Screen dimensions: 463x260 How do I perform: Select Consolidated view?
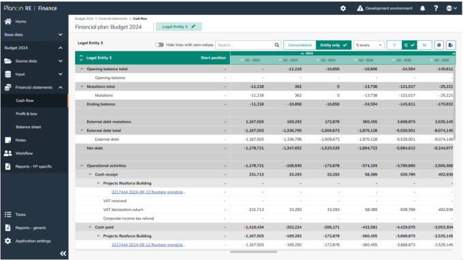coord(300,45)
